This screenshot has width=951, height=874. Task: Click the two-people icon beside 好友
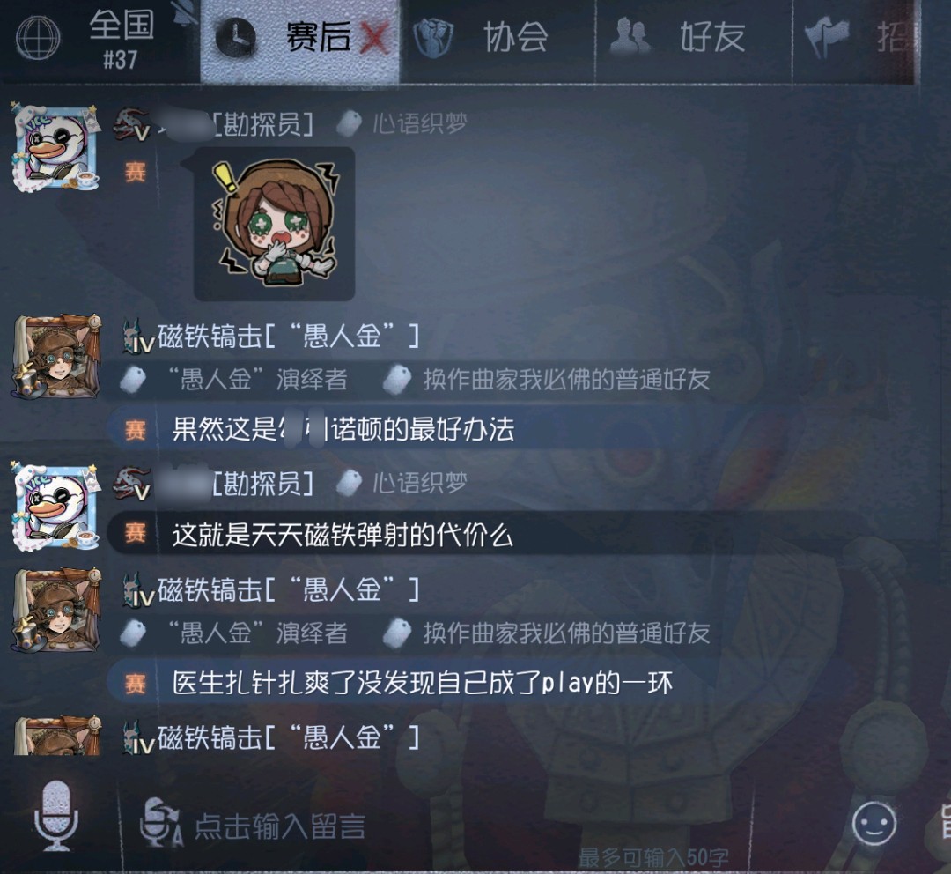point(630,36)
